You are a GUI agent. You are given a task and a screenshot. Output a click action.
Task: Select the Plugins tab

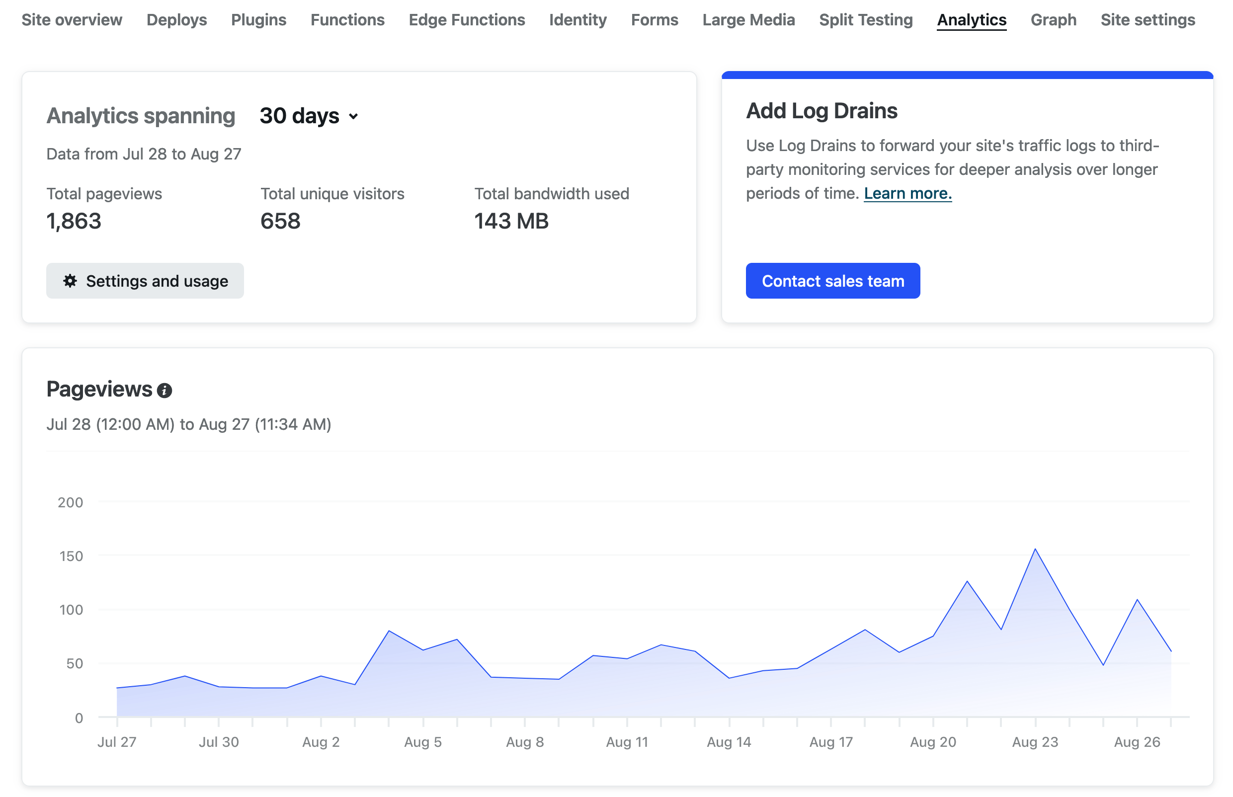point(259,20)
